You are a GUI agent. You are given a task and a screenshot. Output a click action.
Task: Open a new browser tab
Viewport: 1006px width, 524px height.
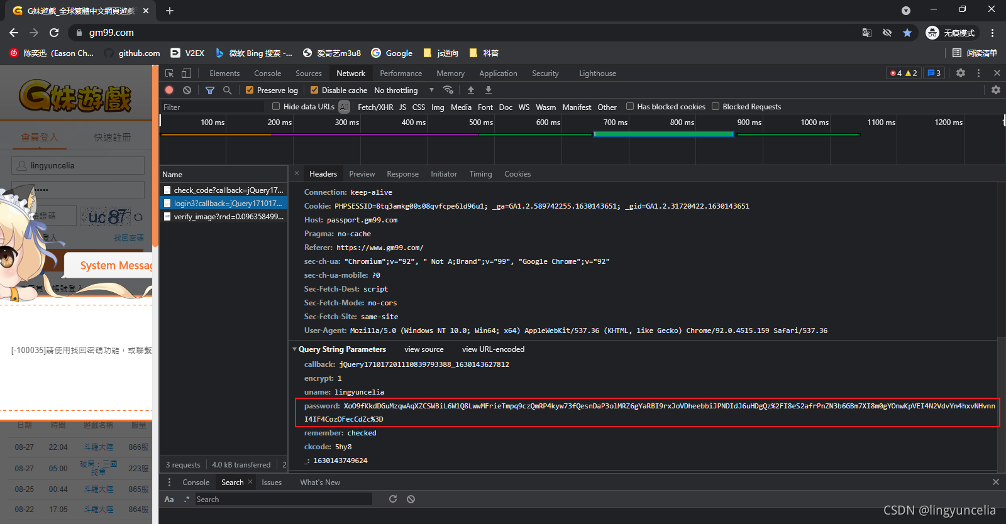(170, 11)
